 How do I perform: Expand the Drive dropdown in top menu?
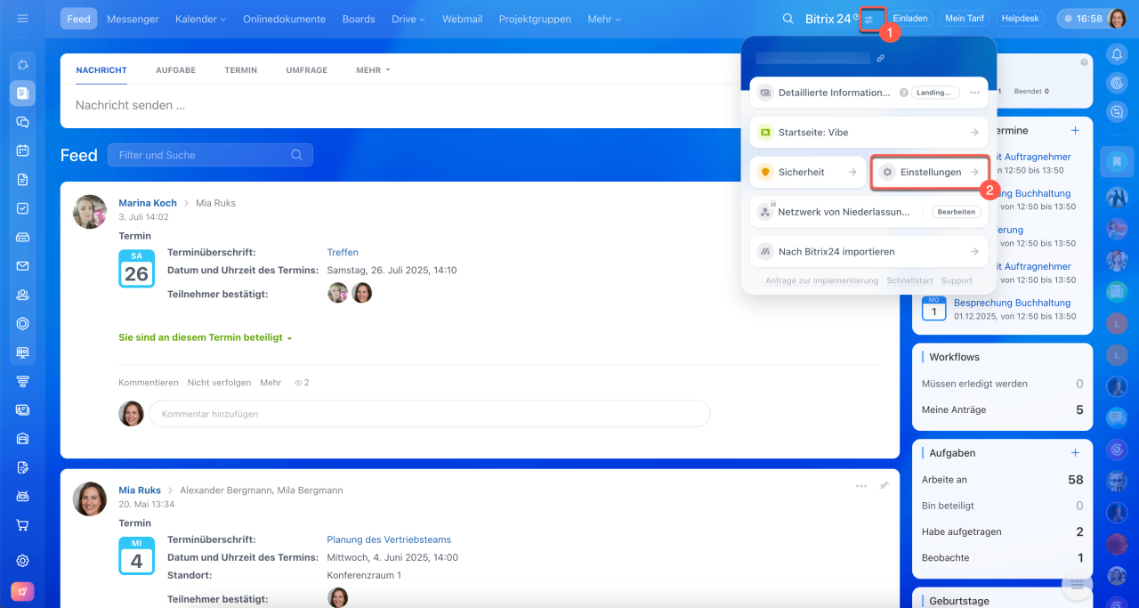click(408, 19)
